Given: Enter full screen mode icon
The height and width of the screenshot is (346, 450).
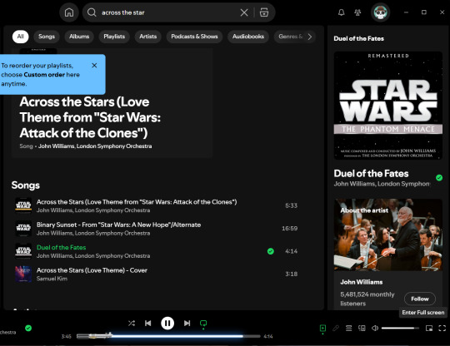Looking at the screenshot, I should click(x=442, y=329).
